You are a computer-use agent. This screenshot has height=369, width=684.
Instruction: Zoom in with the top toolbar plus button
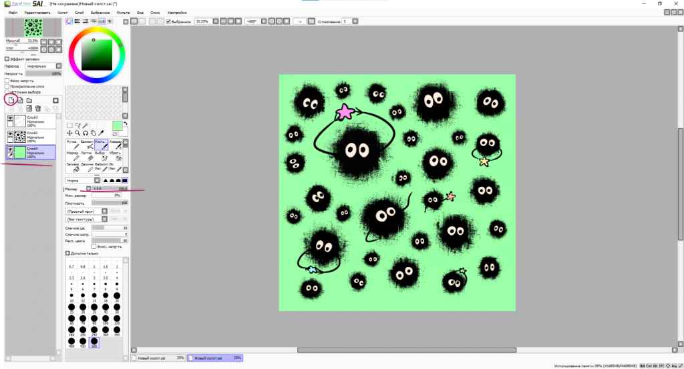(x=230, y=21)
